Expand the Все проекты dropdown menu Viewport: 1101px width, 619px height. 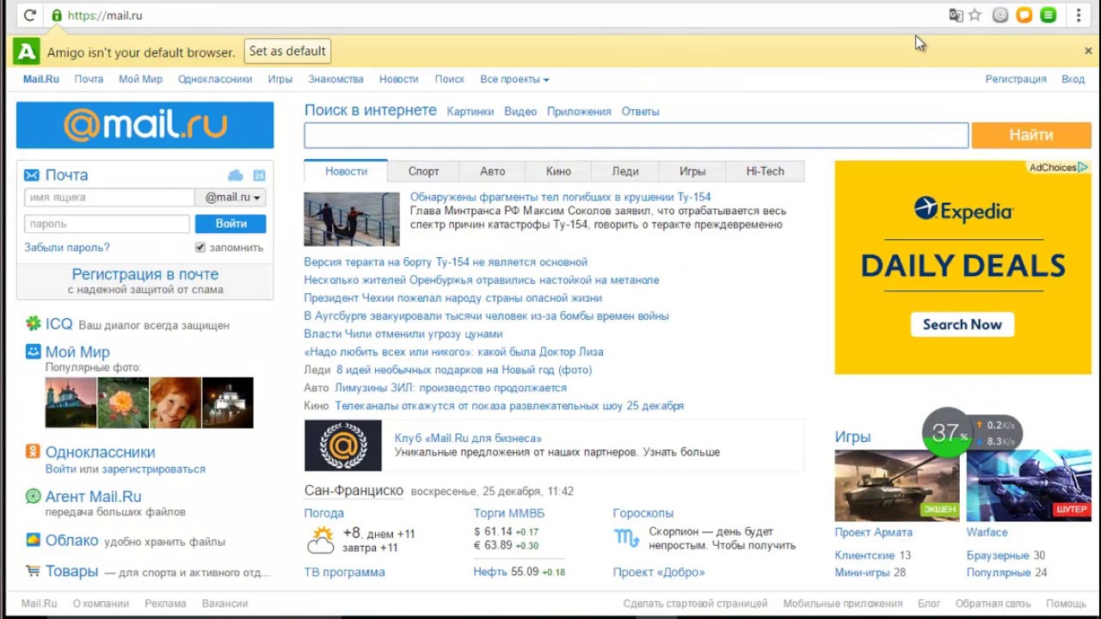[514, 79]
